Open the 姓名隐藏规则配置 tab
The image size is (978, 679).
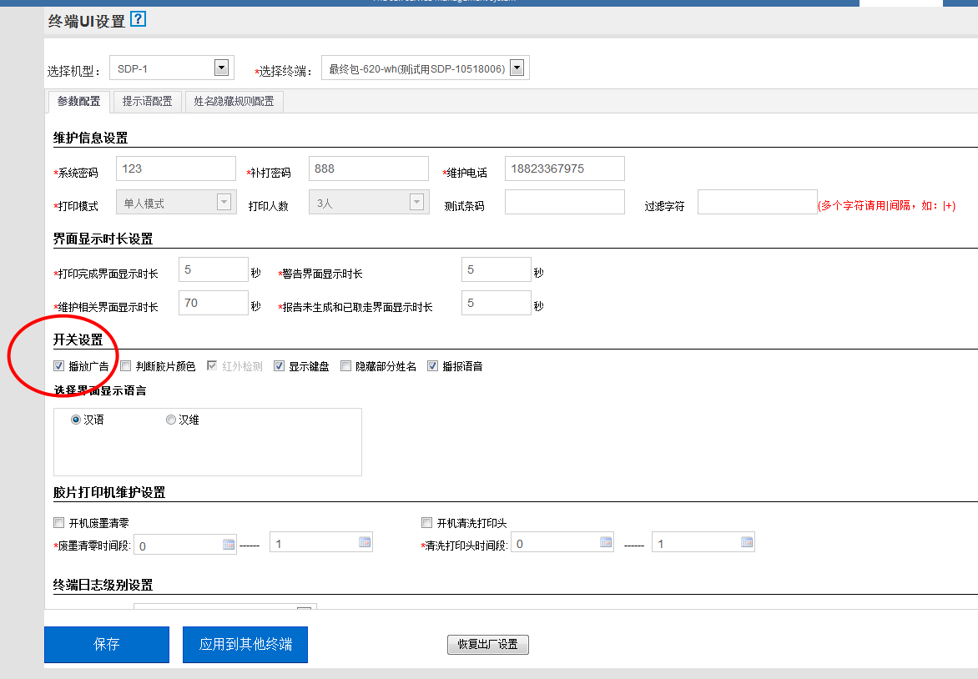[234, 102]
